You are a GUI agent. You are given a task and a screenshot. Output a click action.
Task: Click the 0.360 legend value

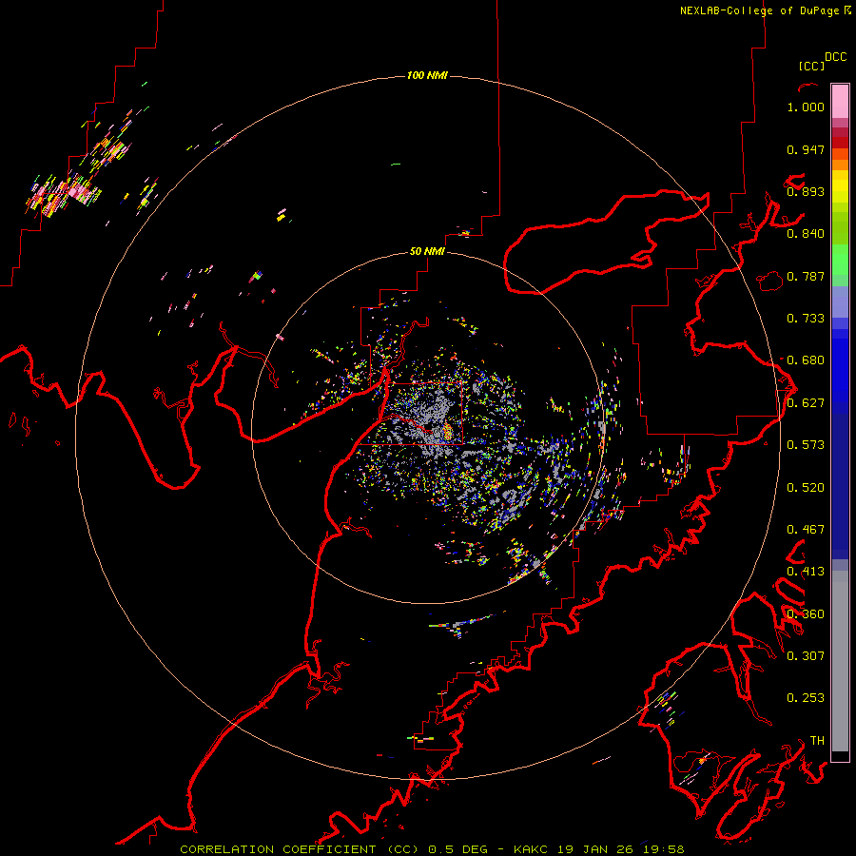click(x=806, y=614)
